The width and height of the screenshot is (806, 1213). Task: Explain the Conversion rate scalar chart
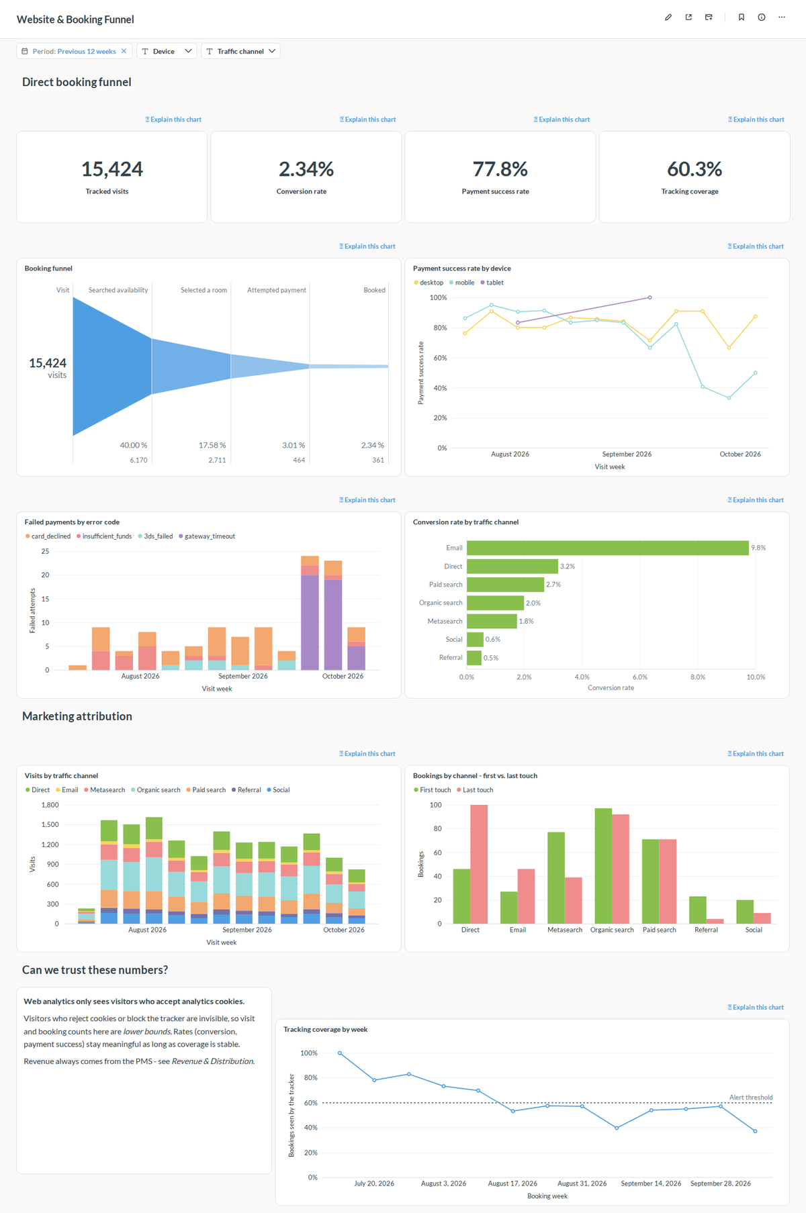(367, 119)
